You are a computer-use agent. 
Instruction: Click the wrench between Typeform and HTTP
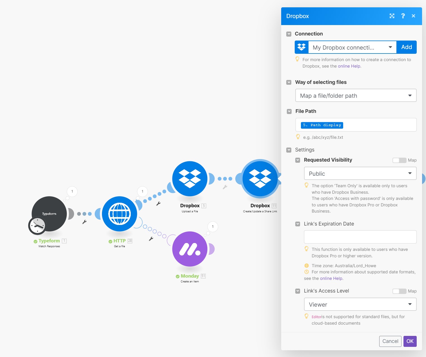tap(84, 222)
